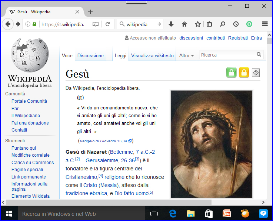Click the search go arrow beside wikipedia
The image size is (273, 221).
tap(159, 24)
